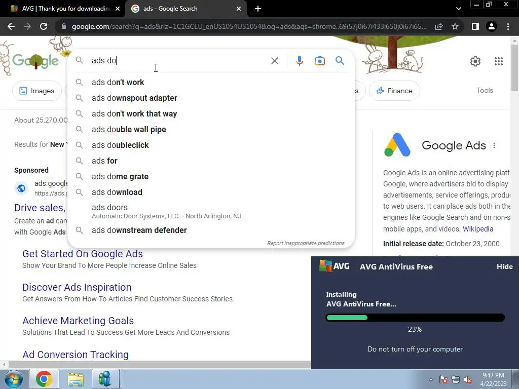
Task: Open Achieve Marketing Goals link
Action: click(78, 321)
